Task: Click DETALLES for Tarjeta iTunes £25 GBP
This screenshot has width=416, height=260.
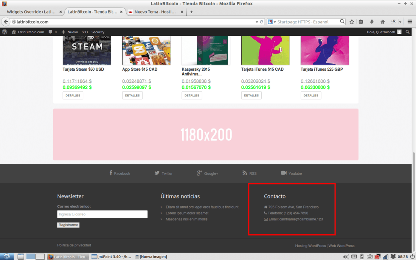Action: [x=310, y=95]
